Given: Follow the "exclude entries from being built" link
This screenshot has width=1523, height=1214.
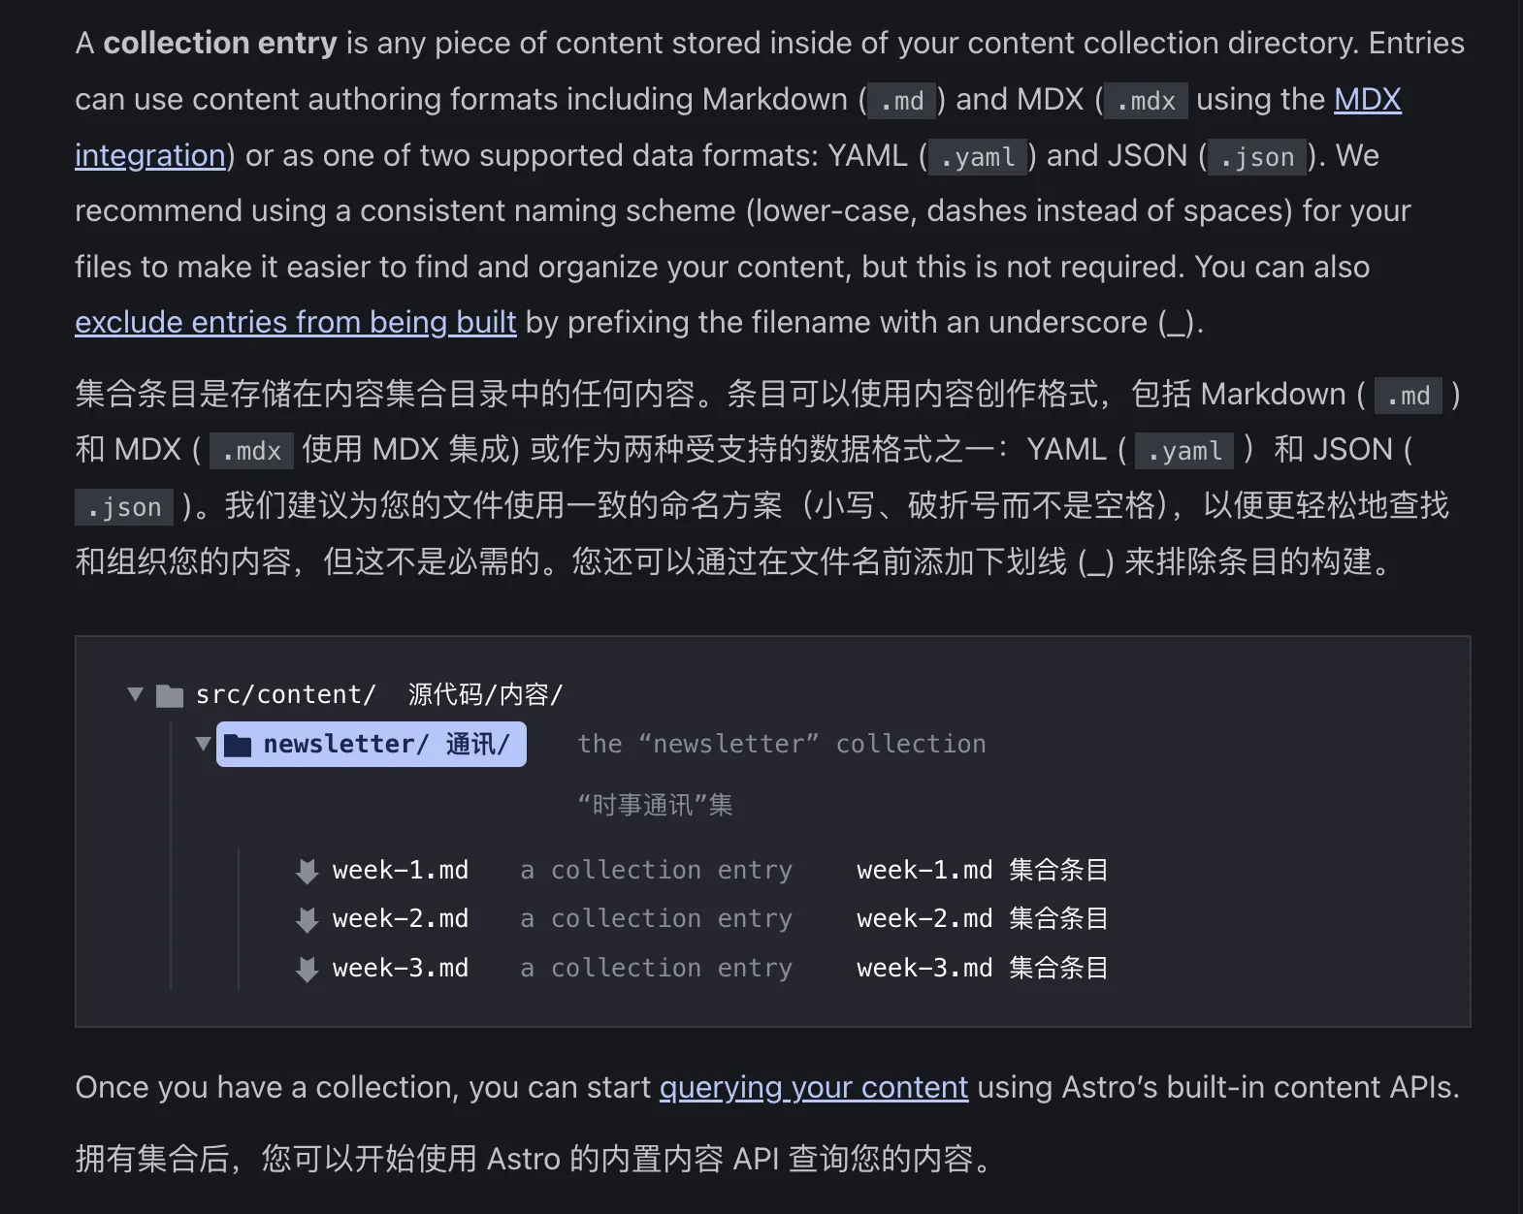Looking at the screenshot, I should 295,322.
